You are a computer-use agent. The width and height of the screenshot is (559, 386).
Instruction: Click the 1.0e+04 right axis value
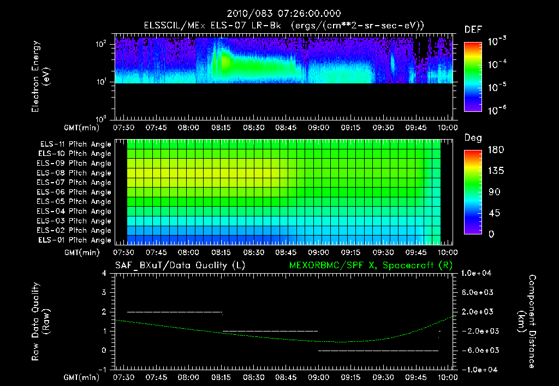[x=476, y=273]
